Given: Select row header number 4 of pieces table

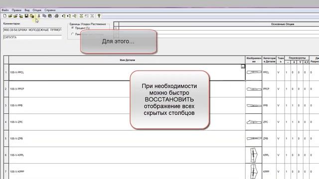Looking at the screenshot, I should tap(6, 122).
